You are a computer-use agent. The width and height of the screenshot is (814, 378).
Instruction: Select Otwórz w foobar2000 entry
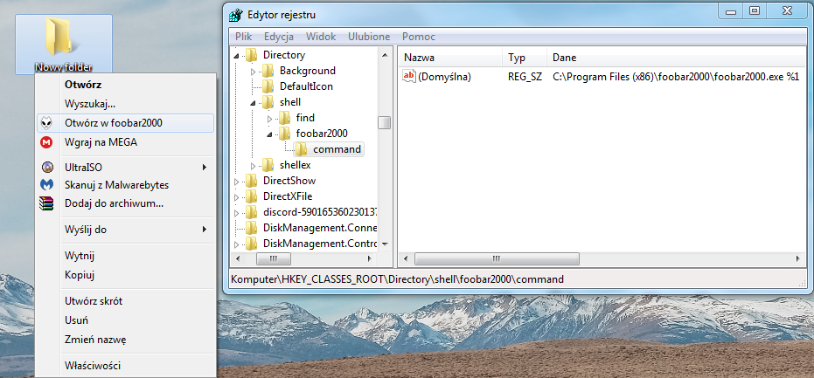[124, 123]
